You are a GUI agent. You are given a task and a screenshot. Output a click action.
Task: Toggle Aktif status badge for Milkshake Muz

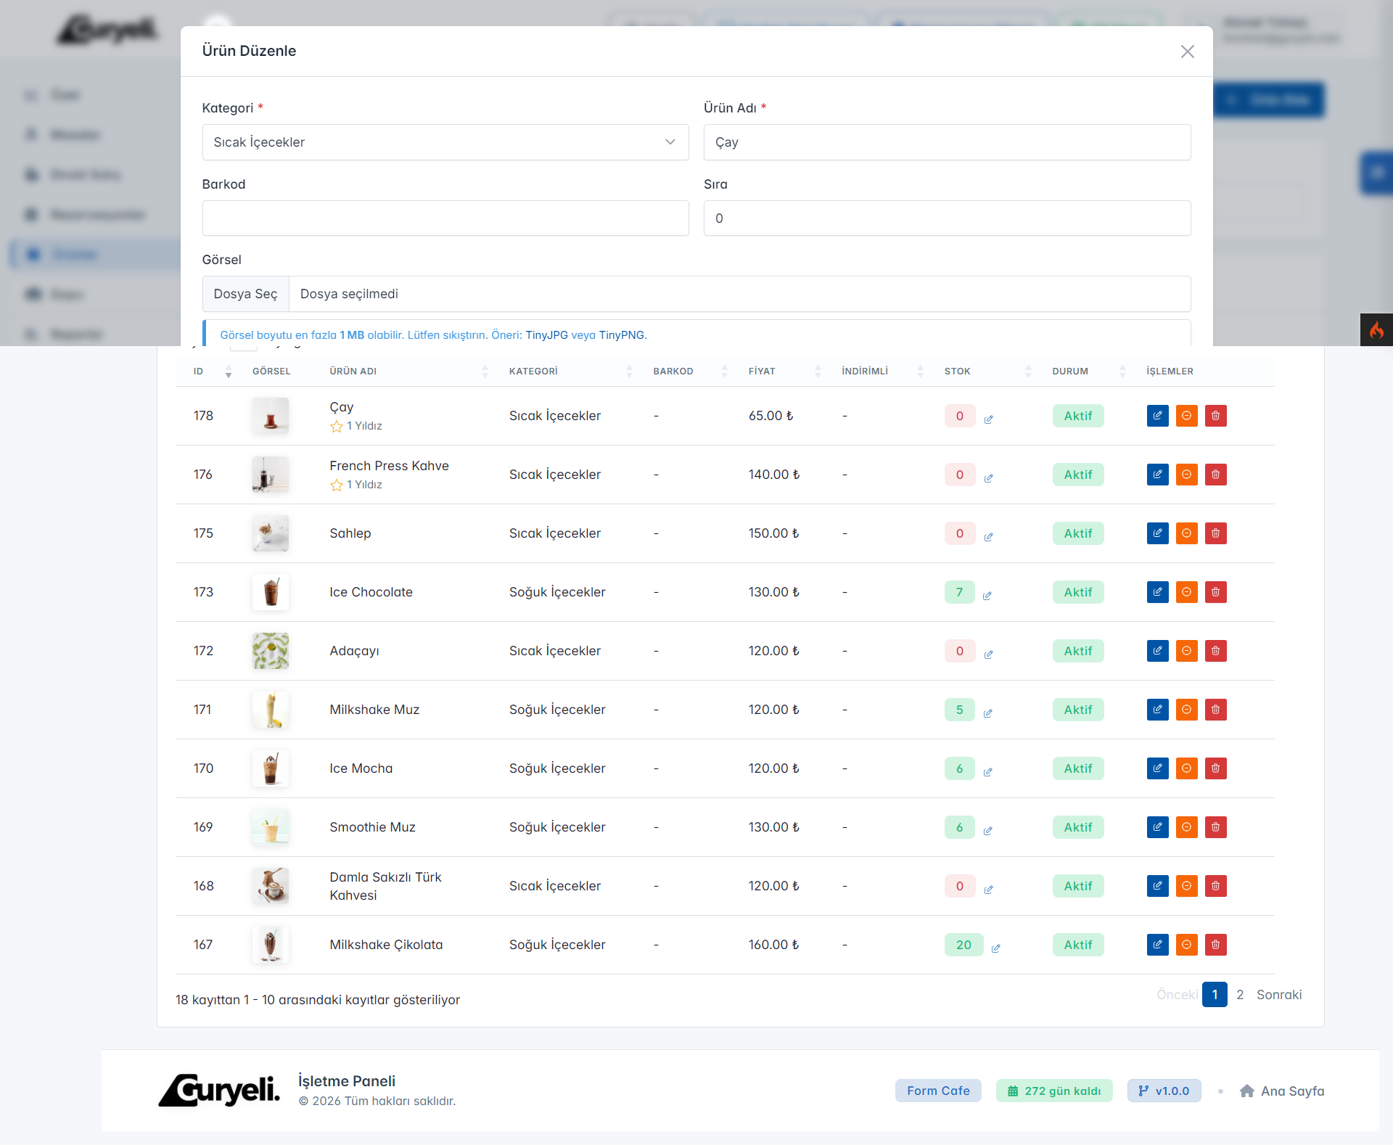pyautogui.click(x=1077, y=710)
